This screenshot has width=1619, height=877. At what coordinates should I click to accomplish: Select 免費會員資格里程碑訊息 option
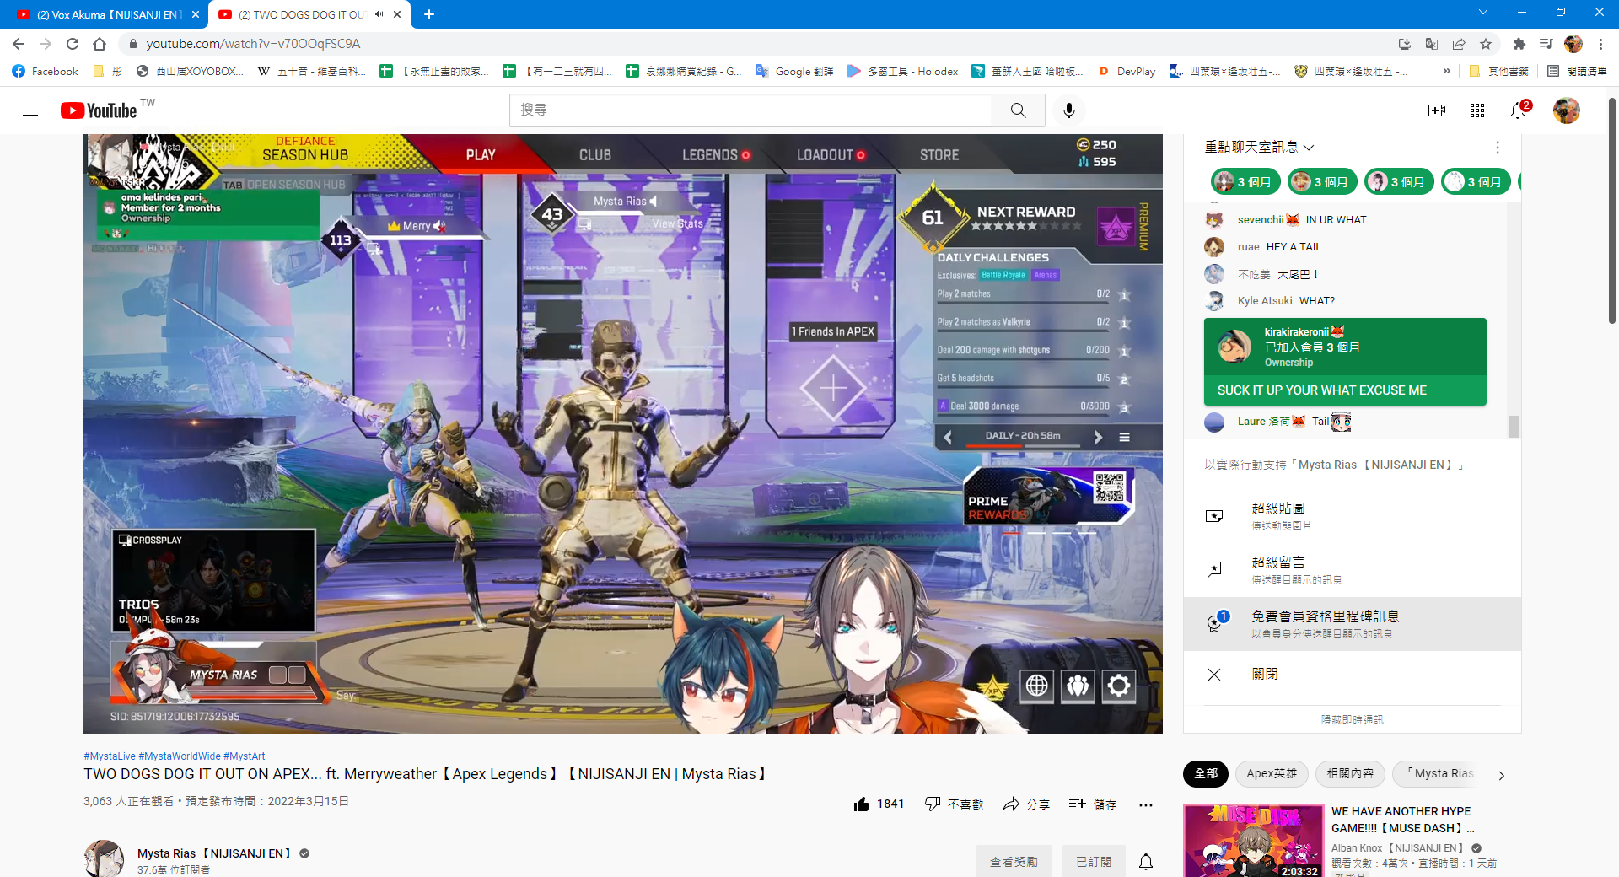(1353, 624)
